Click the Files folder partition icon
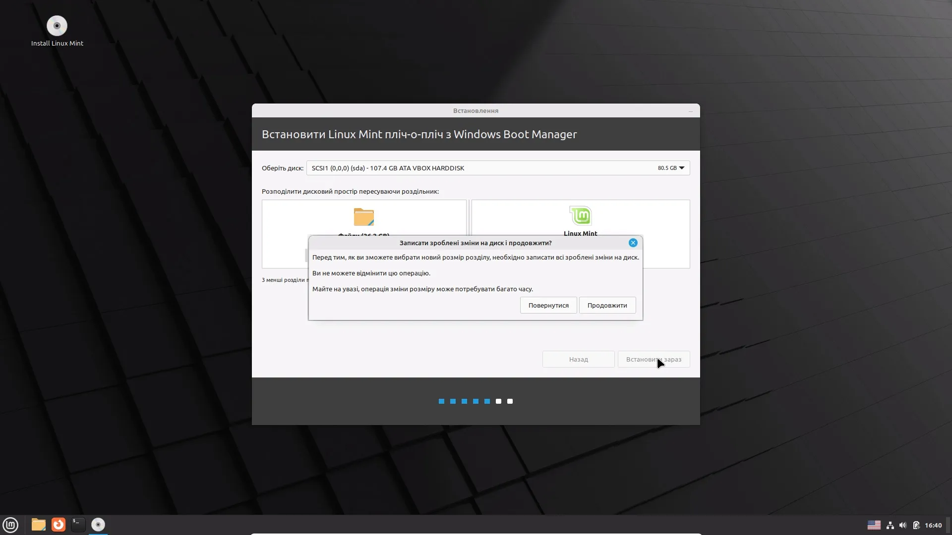Viewport: 952px width, 535px height. [364, 217]
